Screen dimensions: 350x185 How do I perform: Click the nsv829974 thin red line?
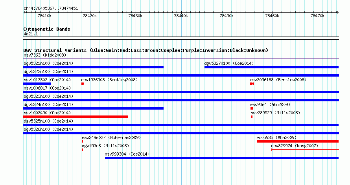coord(305,150)
